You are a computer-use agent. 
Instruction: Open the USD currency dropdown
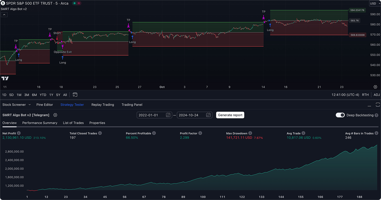373,3
